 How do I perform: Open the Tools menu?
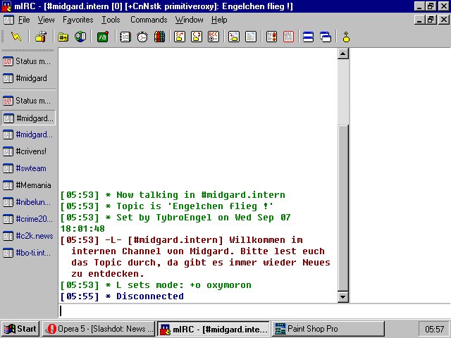click(x=111, y=20)
